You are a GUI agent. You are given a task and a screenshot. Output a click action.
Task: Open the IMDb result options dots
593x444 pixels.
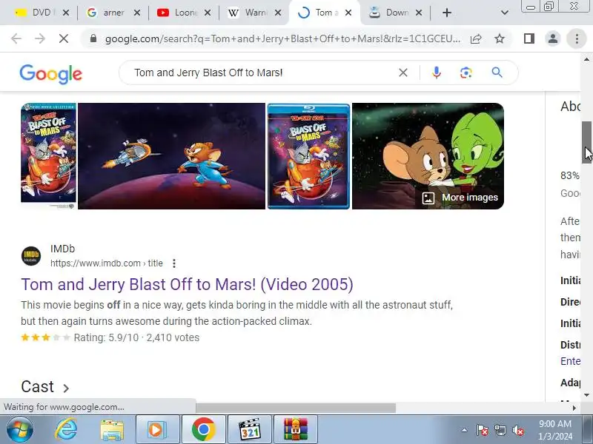coord(174,263)
